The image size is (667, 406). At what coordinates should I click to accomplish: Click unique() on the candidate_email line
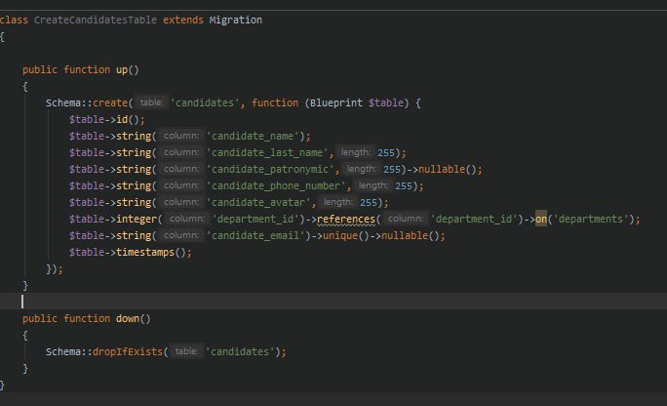[346, 236]
